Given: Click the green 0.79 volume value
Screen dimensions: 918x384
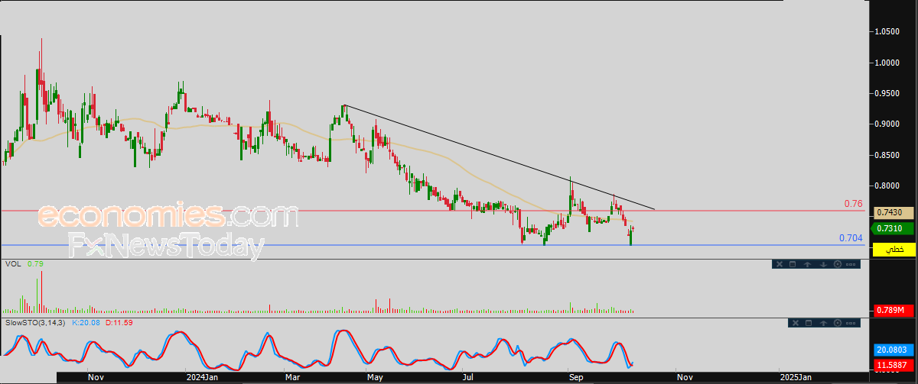Looking at the screenshot, I should [34, 264].
